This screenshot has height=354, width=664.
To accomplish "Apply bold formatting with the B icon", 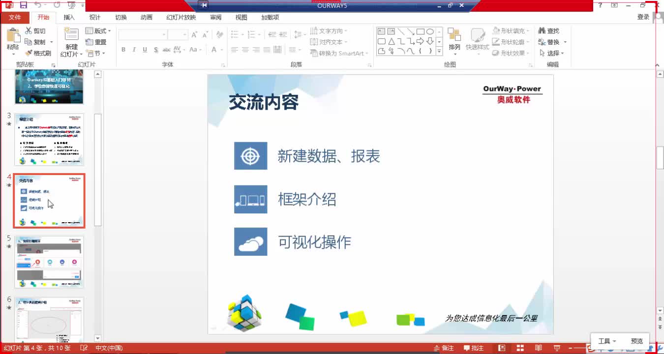I will [x=123, y=49].
